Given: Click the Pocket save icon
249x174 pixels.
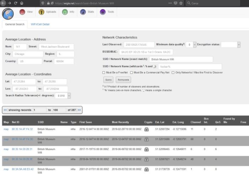Looking at the screenshot, I should coord(175,3).
